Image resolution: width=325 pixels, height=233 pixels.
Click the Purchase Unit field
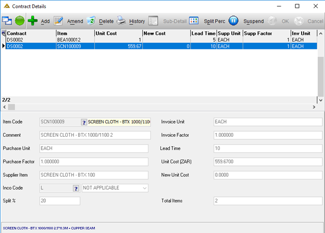tap(94, 148)
